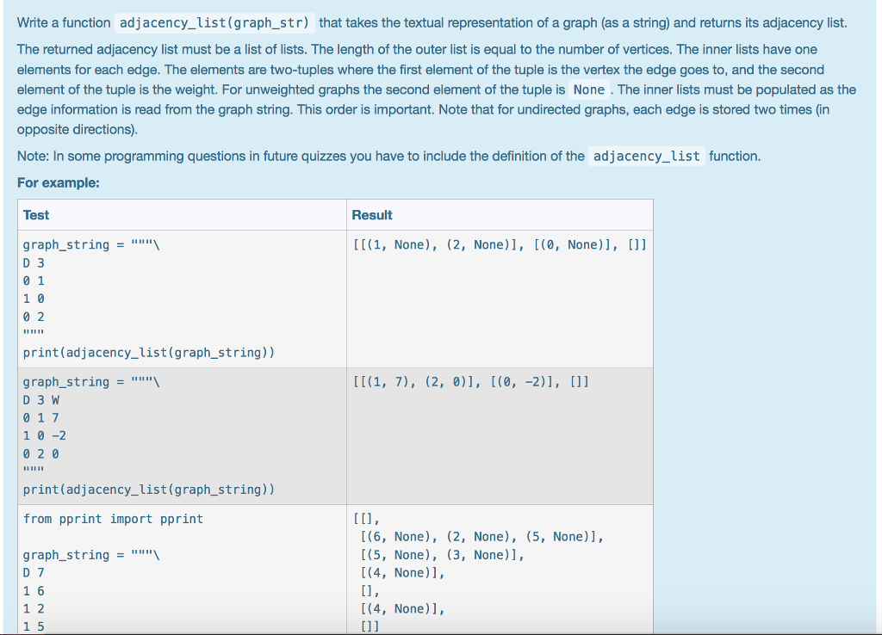The image size is (882, 635).
Task: Click the D 3 line in first test
Action: point(32,262)
